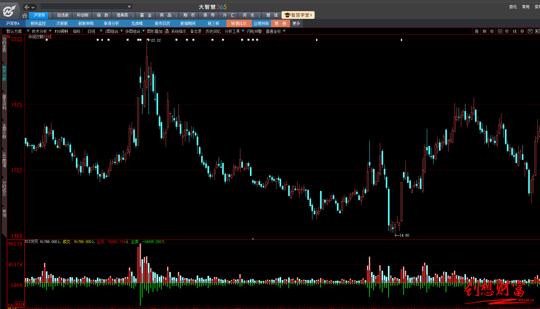Expand the 普通坐标 dropdown arrow
The width and height of the screenshot is (540, 309).
pos(284,31)
